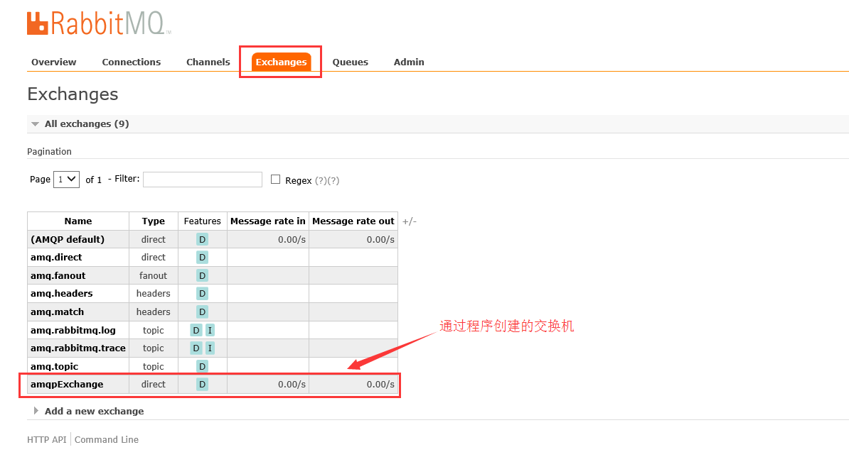Click the RabbitMQ logo icon

(38, 23)
